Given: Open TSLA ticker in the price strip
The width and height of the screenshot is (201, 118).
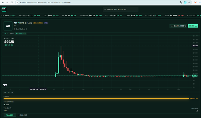Looking at the screenshot, I should (8, 15).
